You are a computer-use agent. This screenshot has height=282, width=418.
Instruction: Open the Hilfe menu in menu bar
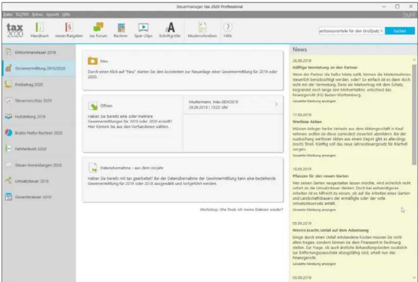(65, 14)
